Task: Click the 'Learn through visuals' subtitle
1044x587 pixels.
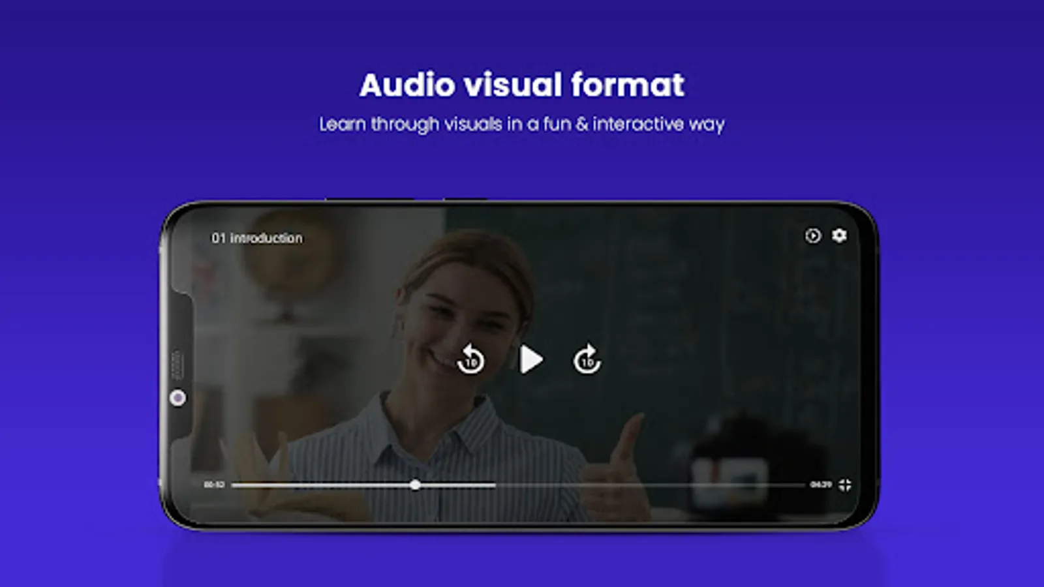Action: (522, 124)
